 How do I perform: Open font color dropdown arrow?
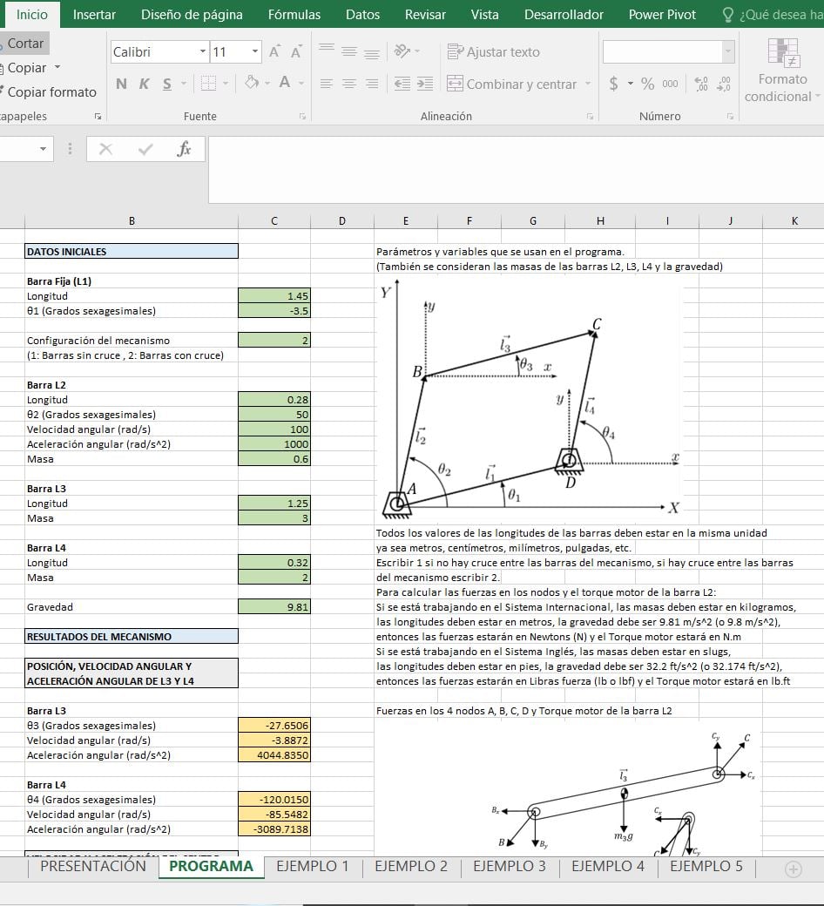tap(301, 84)
